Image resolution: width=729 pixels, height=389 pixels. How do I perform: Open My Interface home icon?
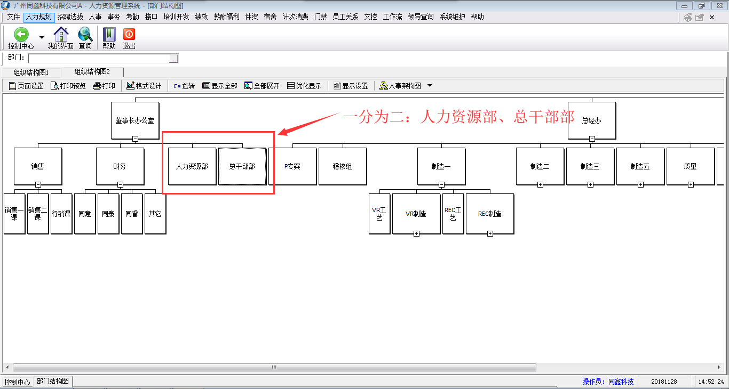[61, 35]
